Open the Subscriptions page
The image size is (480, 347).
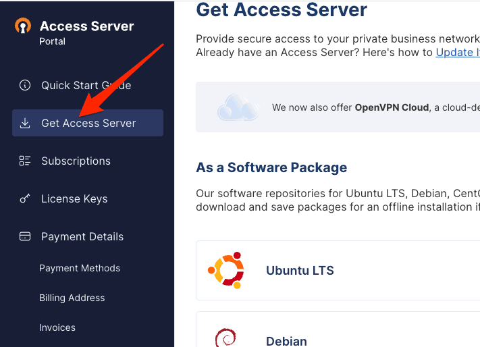click(x=76, y=161)
